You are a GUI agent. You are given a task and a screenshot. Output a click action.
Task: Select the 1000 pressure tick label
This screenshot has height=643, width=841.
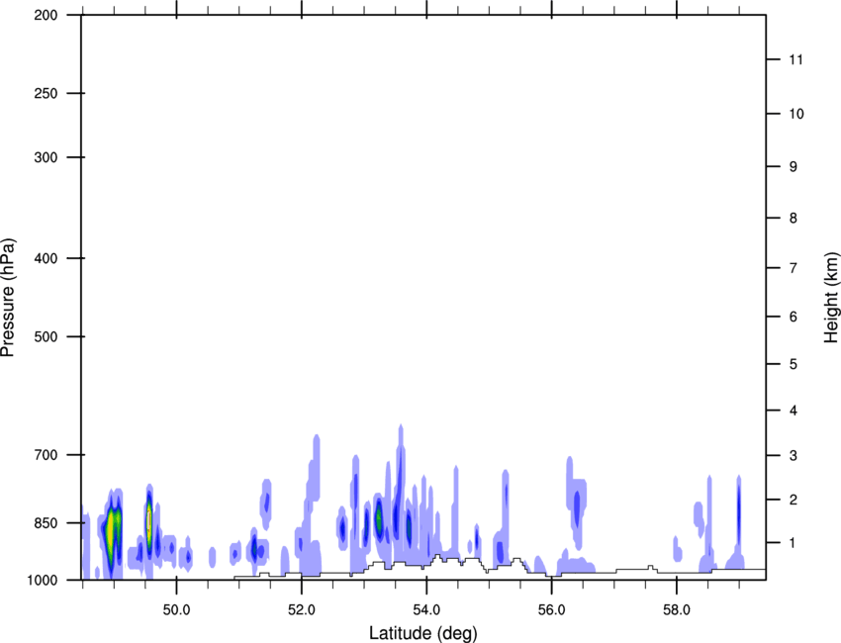(43, 580)
